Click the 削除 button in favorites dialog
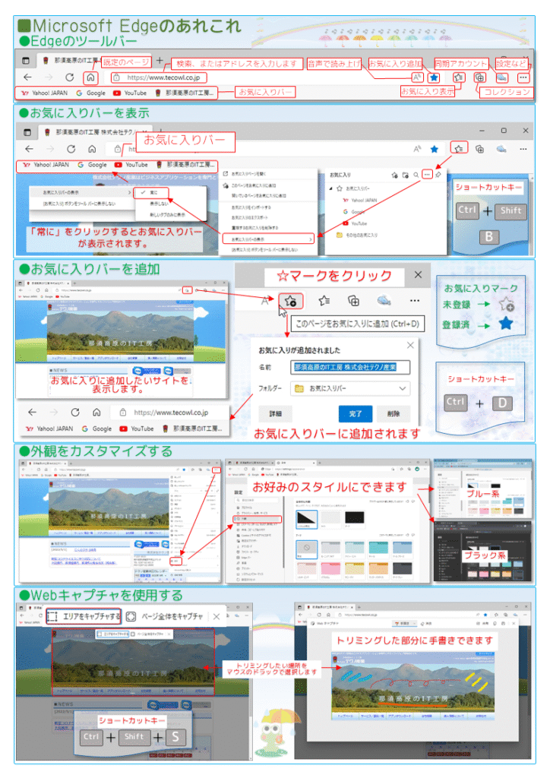Image resolution: width=550 pixels, height=778 pixels. pos(393,414)
